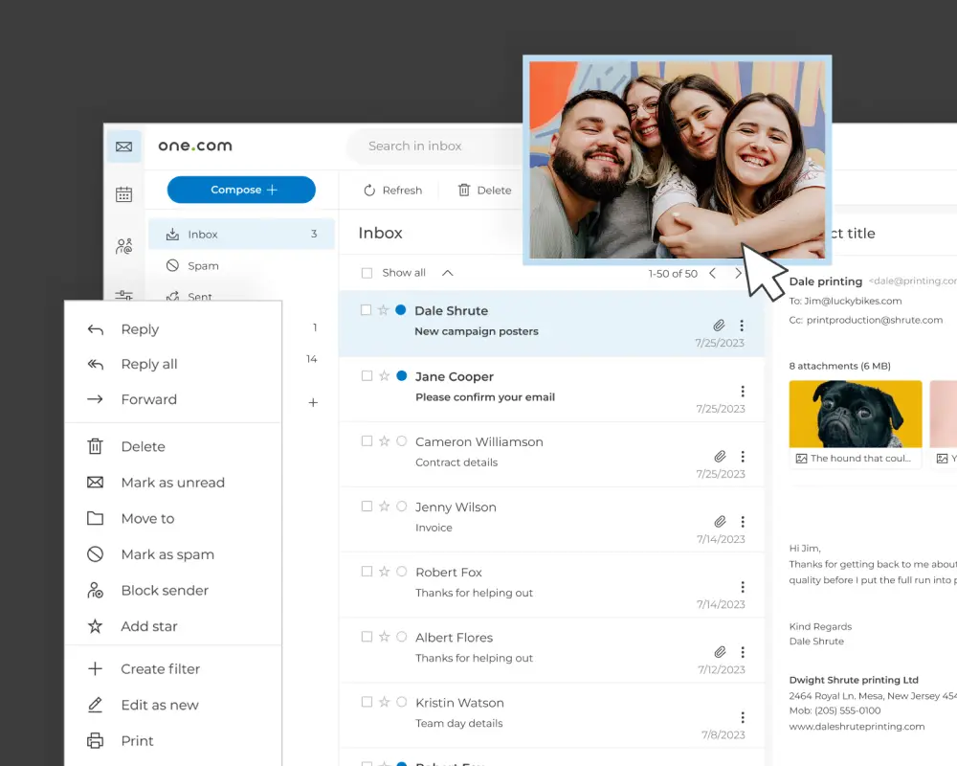Open Contacts from the left sidebar
Image resolution: width=957 pixels, height=766 pixels.
click(123, 245)
